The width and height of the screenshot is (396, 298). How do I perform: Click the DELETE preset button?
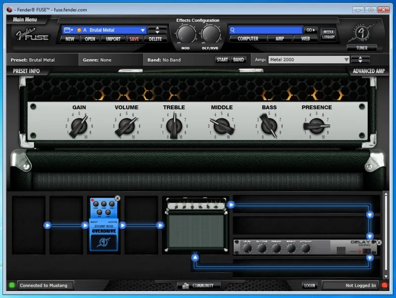coord(155,39)
